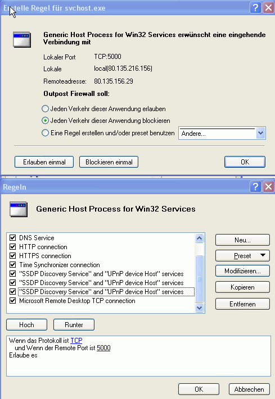The width and height of the screenshot is (275, 399).
Task: Click the help question mark in Regeln dialog
Action: click(255, 187)
